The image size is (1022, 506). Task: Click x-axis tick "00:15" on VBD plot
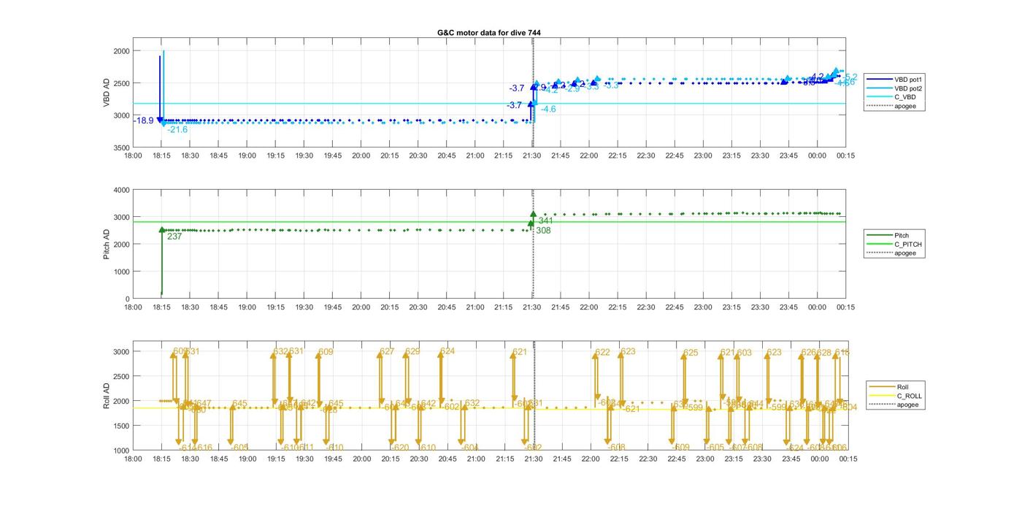coord(846,156)
